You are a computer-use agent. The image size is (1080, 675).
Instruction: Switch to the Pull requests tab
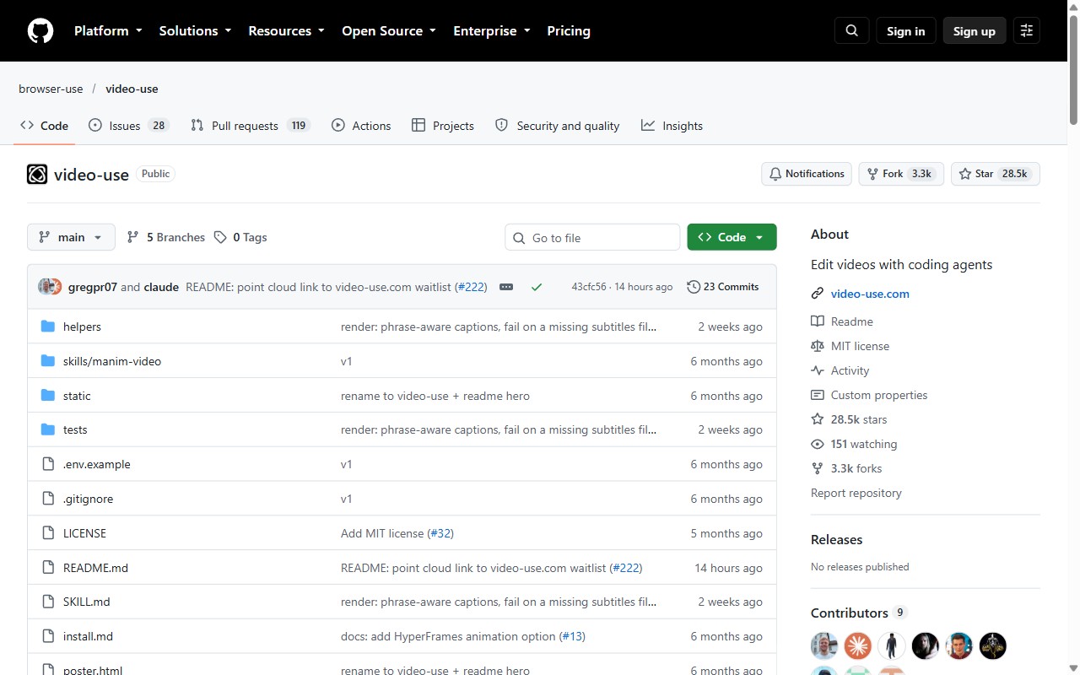point(251,126)
